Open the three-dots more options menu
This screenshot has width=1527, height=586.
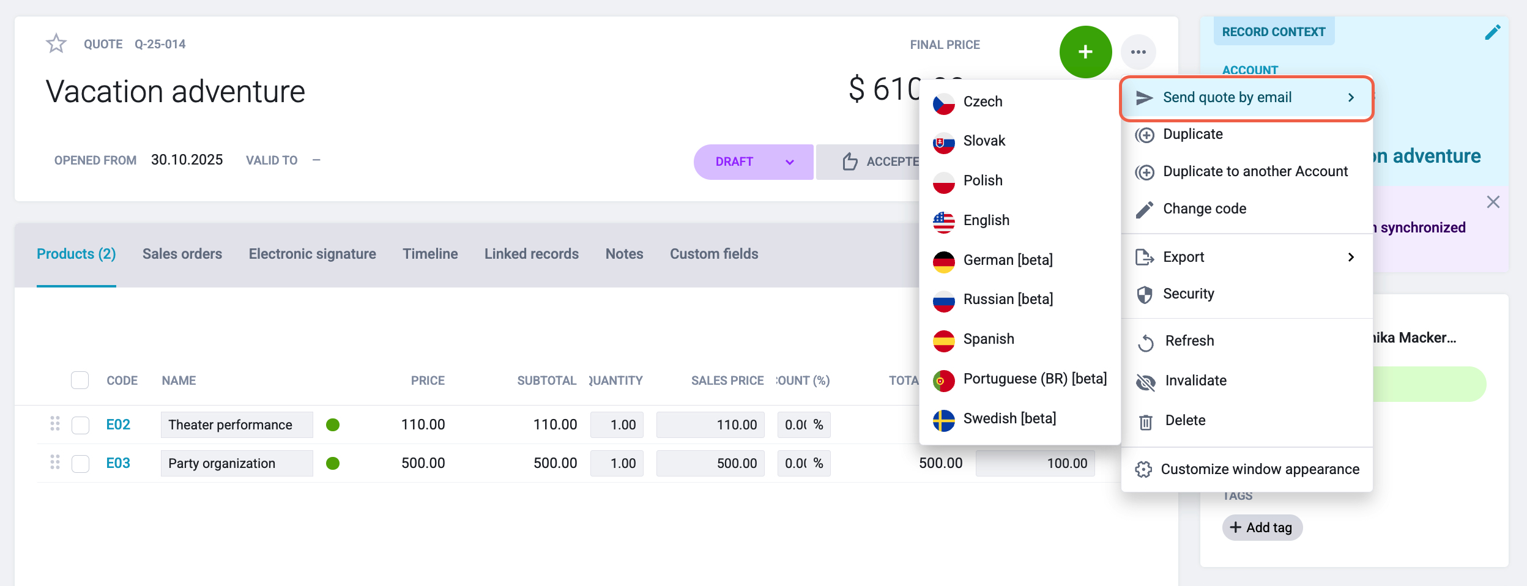coord(1138,52)
